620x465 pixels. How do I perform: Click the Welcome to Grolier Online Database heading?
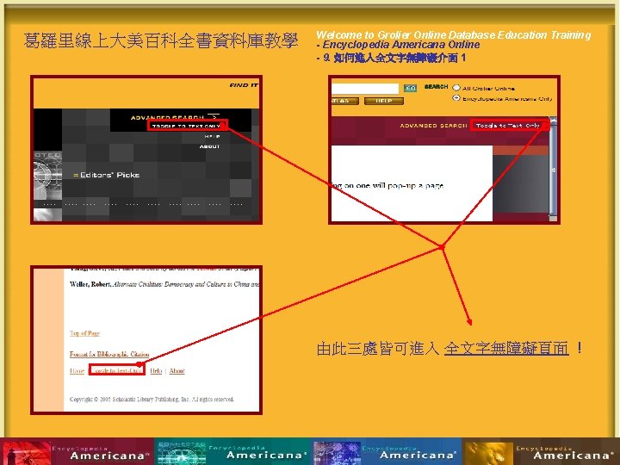[453, 34]
